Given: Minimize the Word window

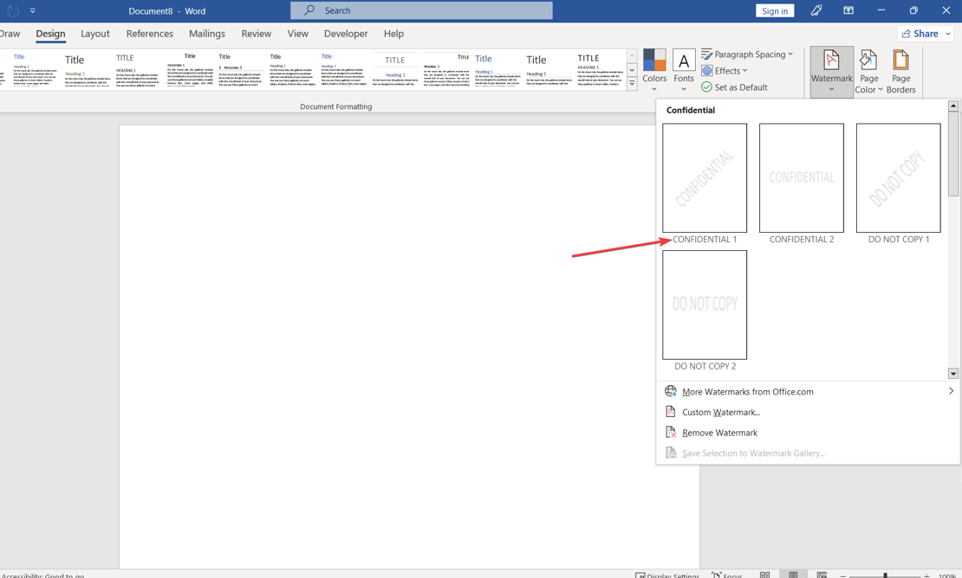Looking at the screenshot, I should pyautogui.click(x=881, y=10).
